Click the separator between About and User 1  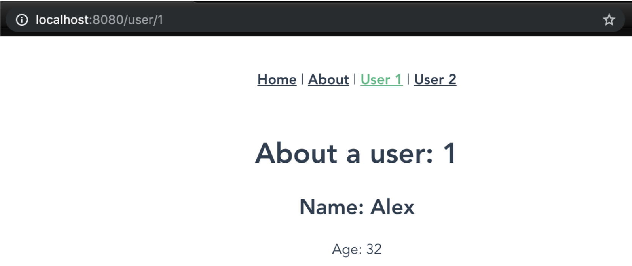355,79
